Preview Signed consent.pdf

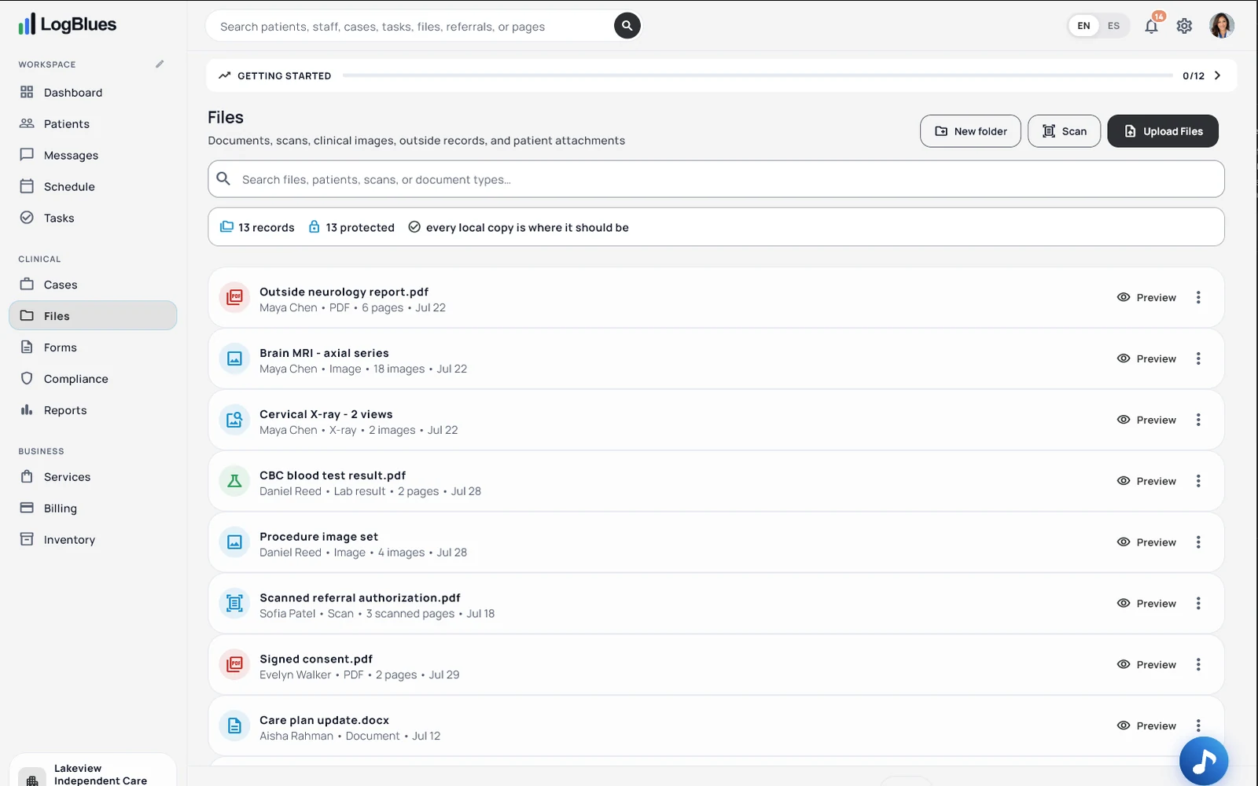[x=1146, y=665]
